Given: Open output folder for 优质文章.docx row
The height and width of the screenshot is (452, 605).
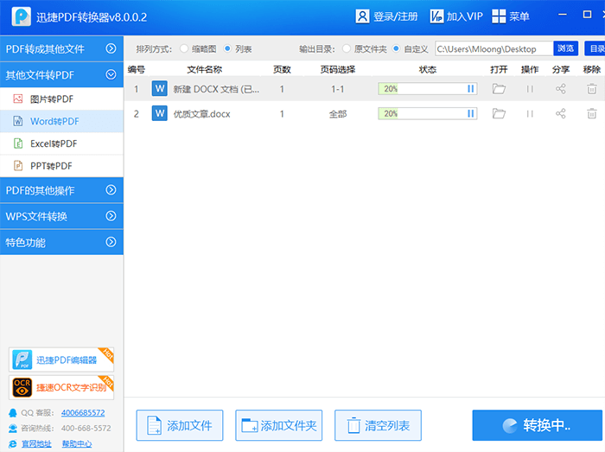Looking at the screenshot, I should (x=499, y=114).
